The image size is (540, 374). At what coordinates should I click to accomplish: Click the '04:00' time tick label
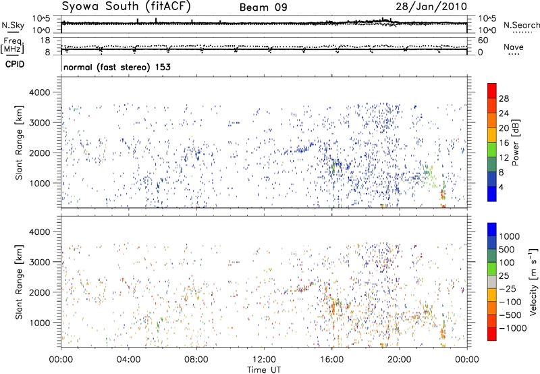(128, 360)
